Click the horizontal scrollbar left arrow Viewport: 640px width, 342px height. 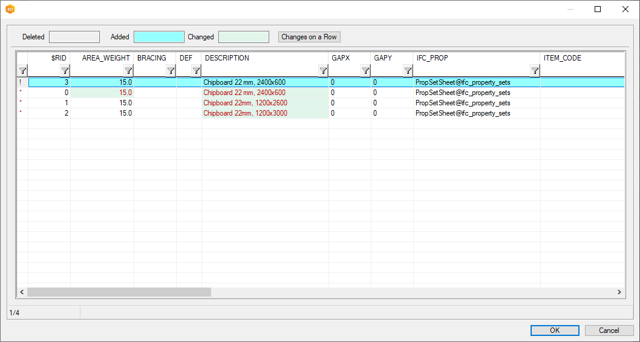click(22, 292)
